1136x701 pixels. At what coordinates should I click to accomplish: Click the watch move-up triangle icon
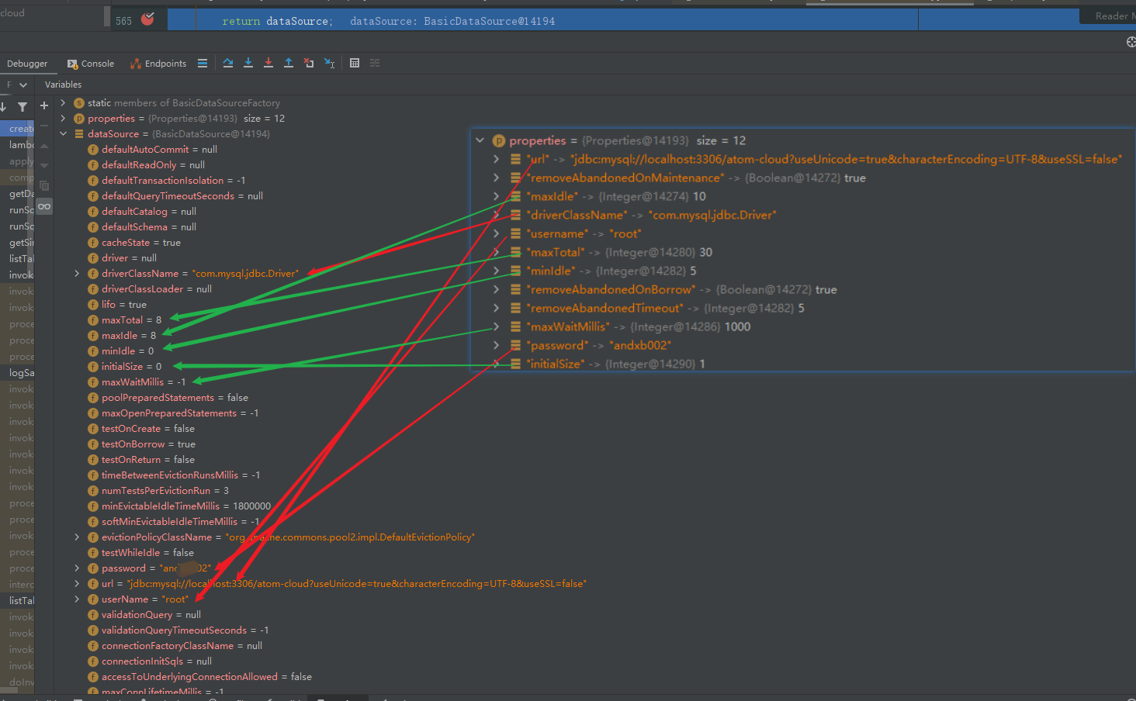click(x=44, y=145)
